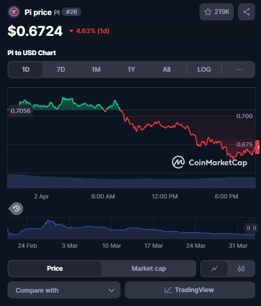Click 10 Mar on the overview timeline

[111, 246]
